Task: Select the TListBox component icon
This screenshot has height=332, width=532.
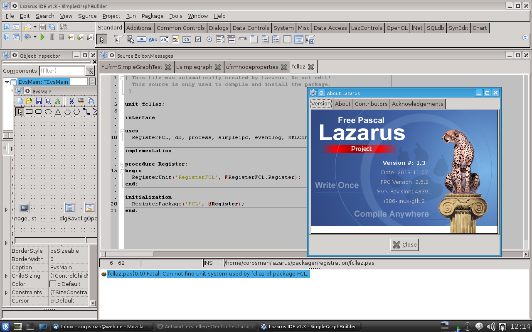Action: pos(220,39)
